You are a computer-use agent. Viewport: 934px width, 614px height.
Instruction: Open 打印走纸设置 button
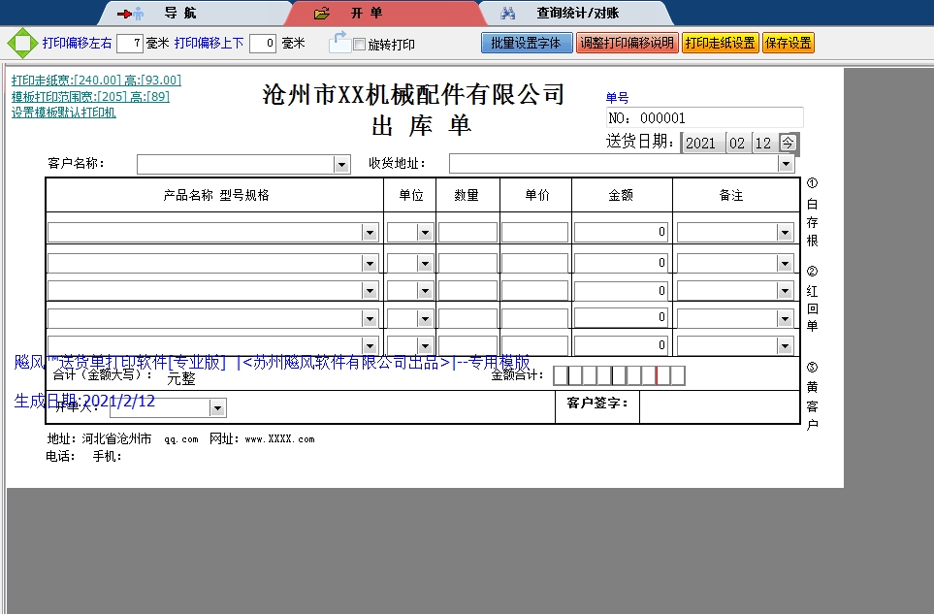(x=720, y=44)
